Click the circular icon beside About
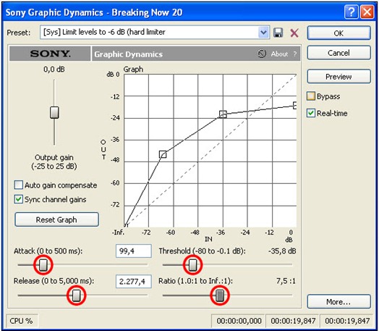The image size is (379, 331). point(262,54)
